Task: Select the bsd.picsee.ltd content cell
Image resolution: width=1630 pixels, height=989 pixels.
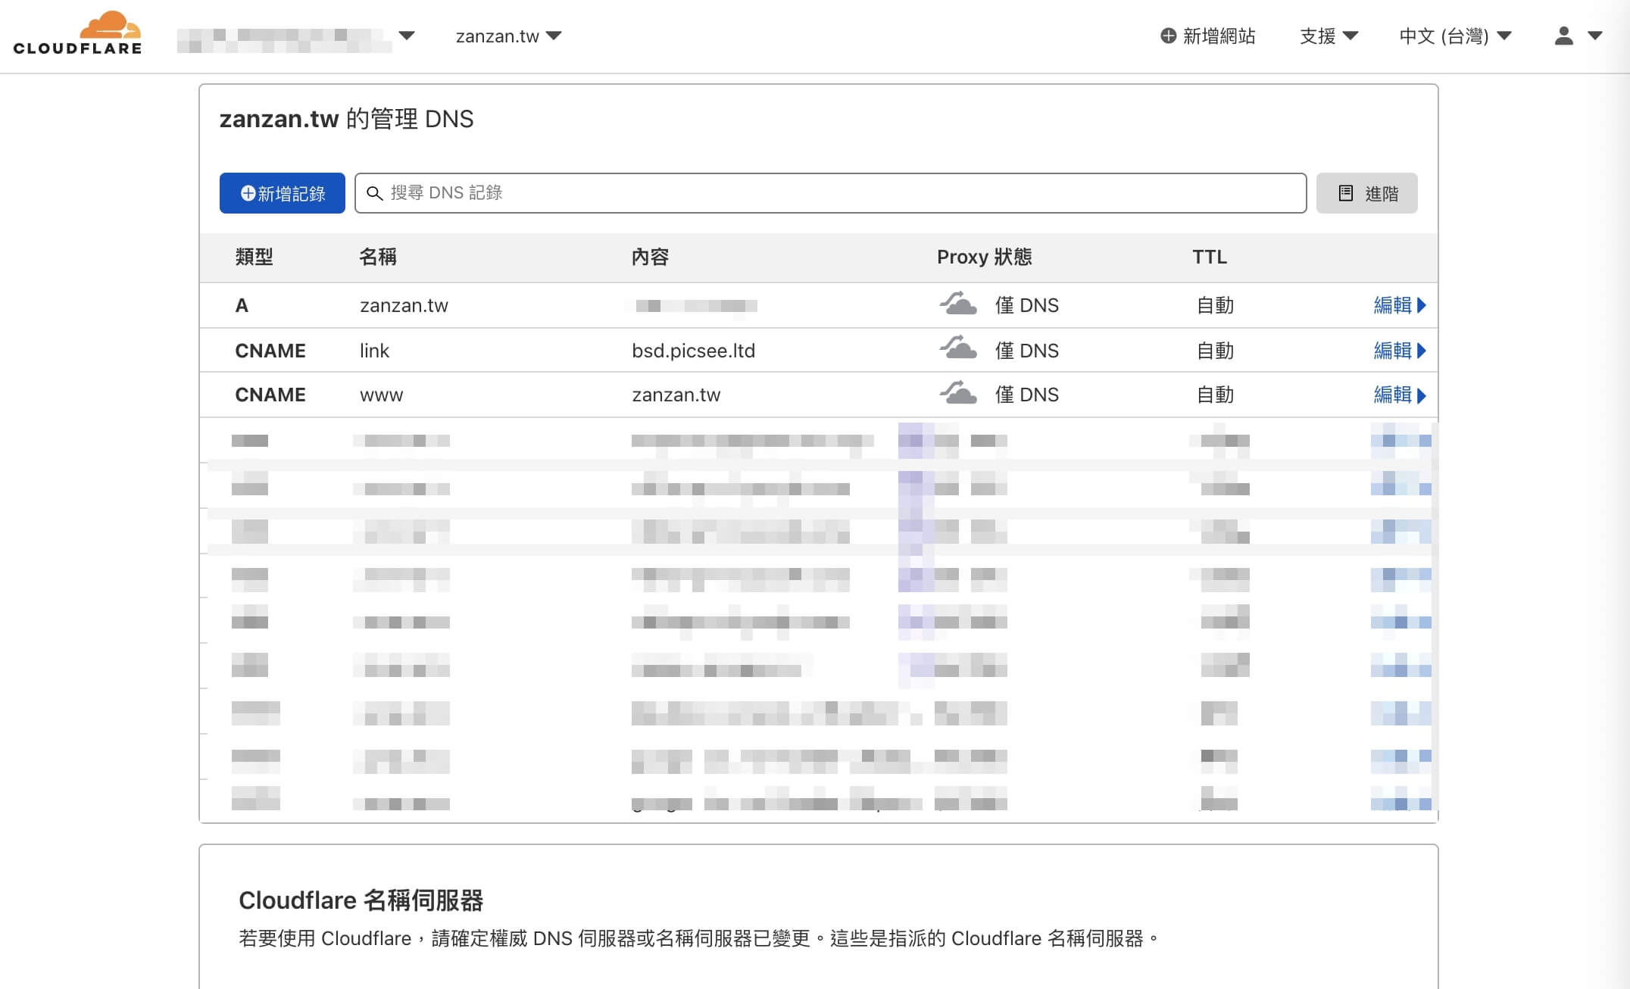Action: click(x=694, y=351)
